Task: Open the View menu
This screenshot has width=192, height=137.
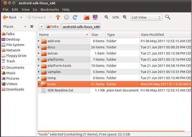Action: [26, 10]
